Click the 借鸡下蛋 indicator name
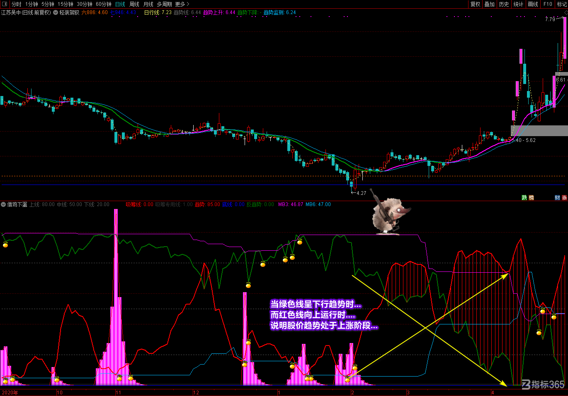The height and width of the screenshot is (396, 568). click(x=17, y=204)
